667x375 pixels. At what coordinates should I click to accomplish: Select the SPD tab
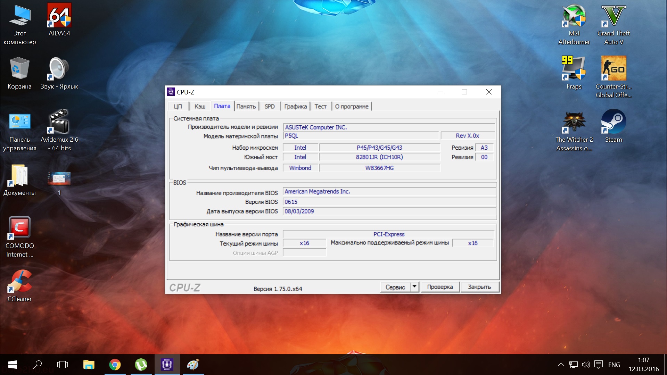coord(270,107)
